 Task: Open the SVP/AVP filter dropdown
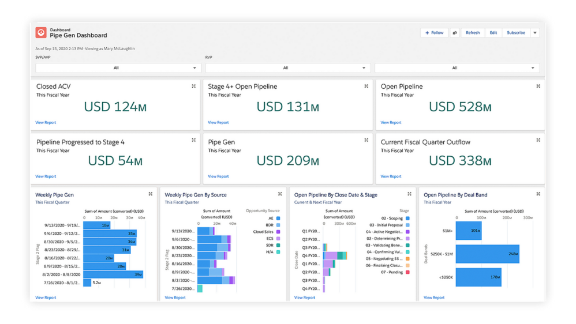[118, 68]
